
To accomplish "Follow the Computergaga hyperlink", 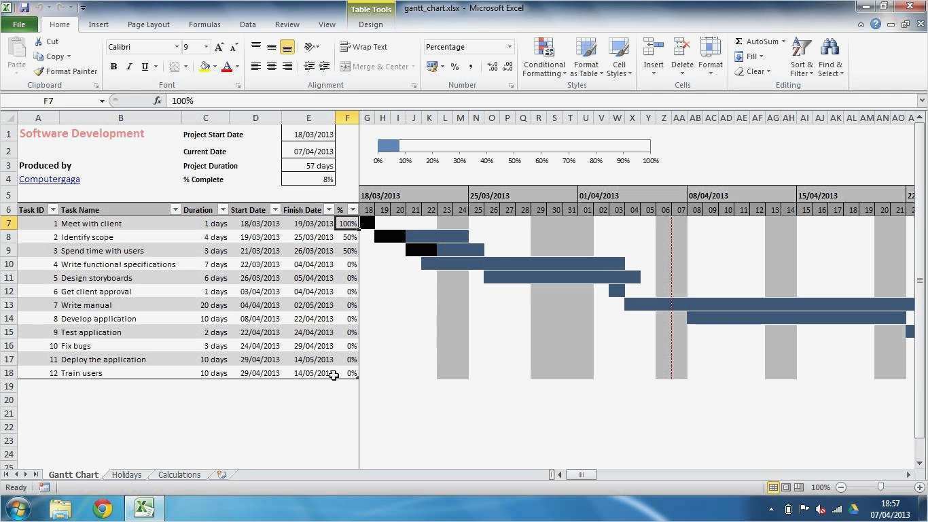I will point(49,179).
